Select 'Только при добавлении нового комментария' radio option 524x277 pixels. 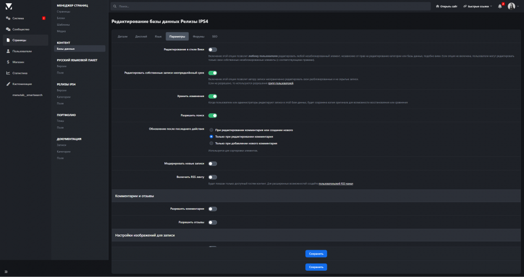[211, 143]
